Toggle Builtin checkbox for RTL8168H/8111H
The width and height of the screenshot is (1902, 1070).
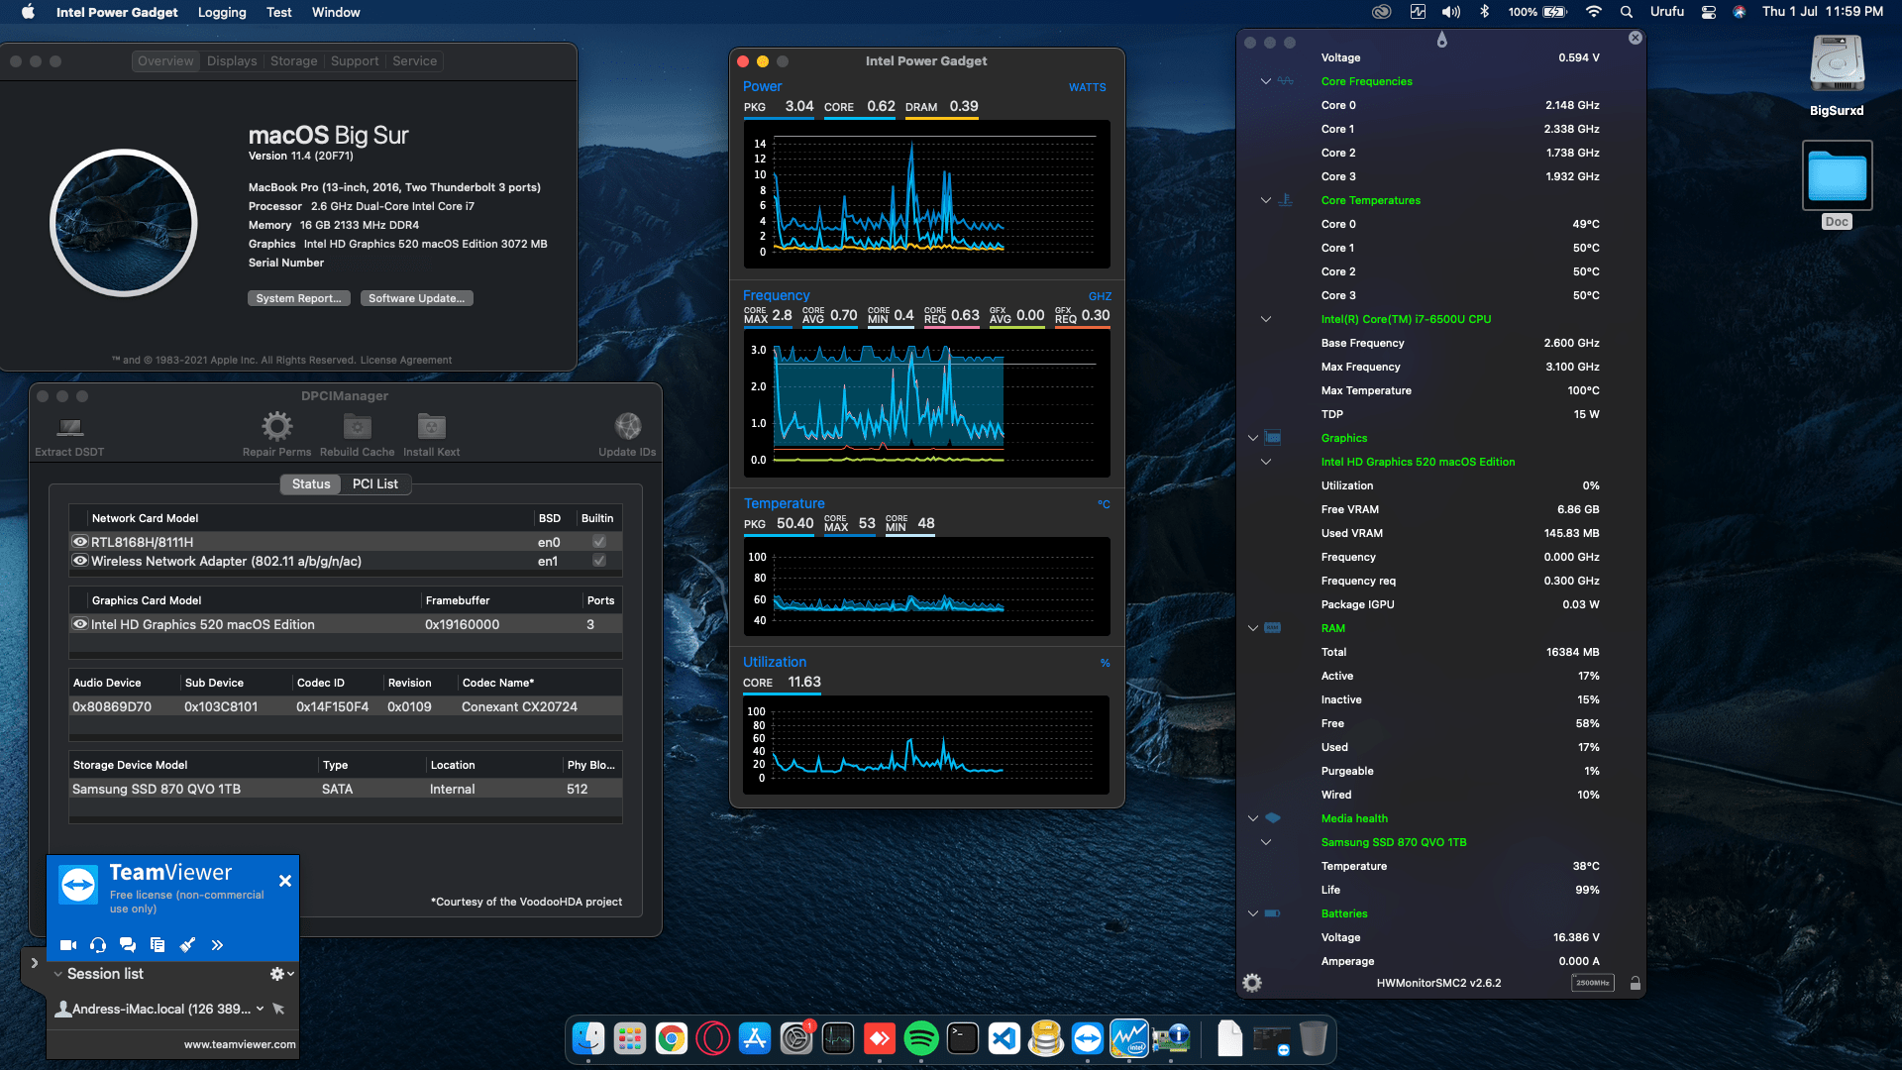click(x=599, y=542)
